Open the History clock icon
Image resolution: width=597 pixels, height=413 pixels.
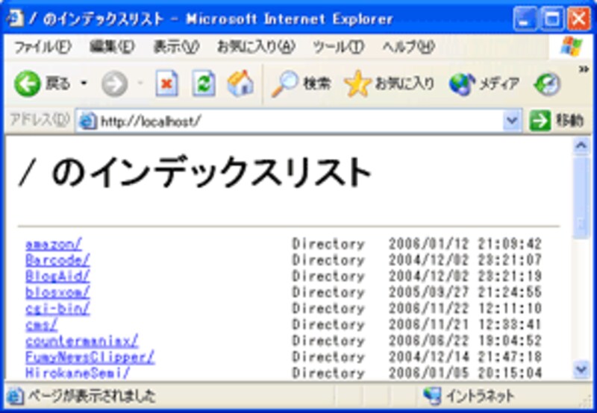point(548,83)
